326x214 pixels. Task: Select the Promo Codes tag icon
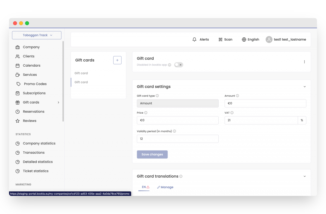[x=17, y=84]
